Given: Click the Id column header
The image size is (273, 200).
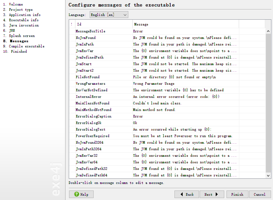Looking at the screenshot, I should [x=104, y=24].
